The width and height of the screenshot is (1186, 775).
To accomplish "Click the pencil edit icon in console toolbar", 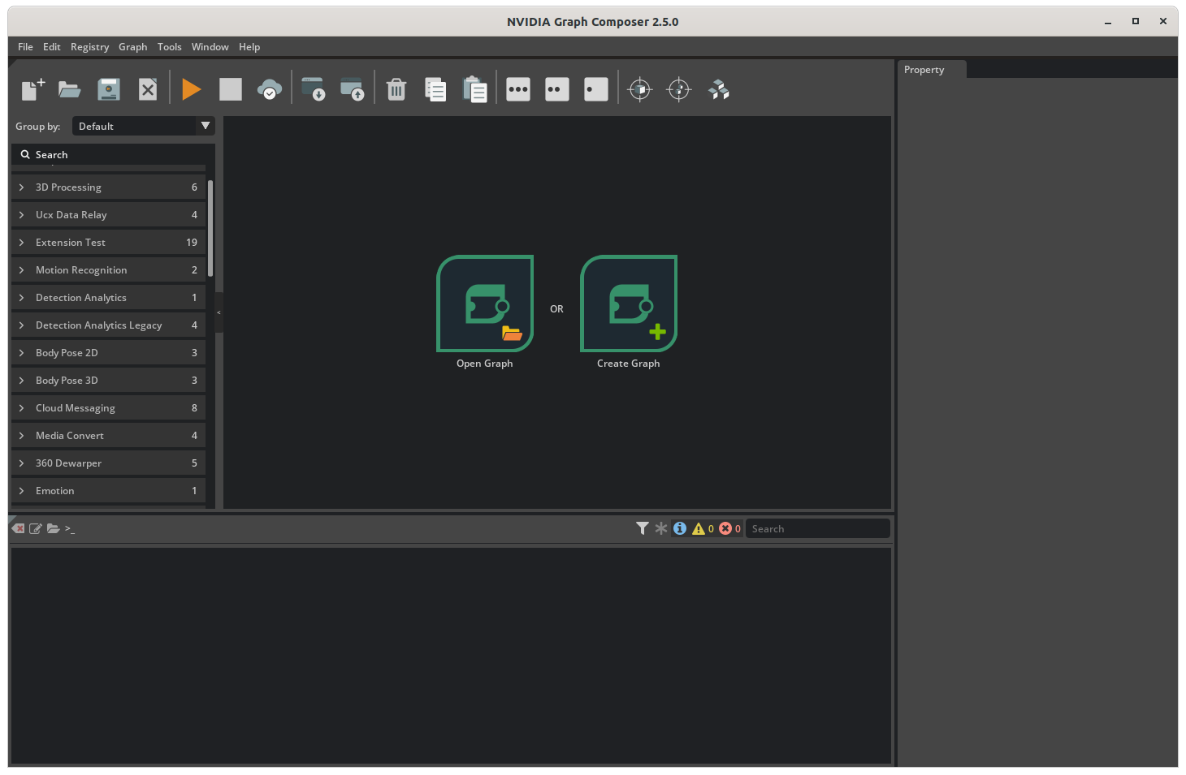I will [x=36, y=528].
